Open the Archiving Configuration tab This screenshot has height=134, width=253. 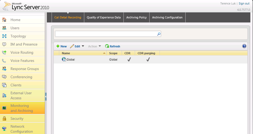[167, 17]
